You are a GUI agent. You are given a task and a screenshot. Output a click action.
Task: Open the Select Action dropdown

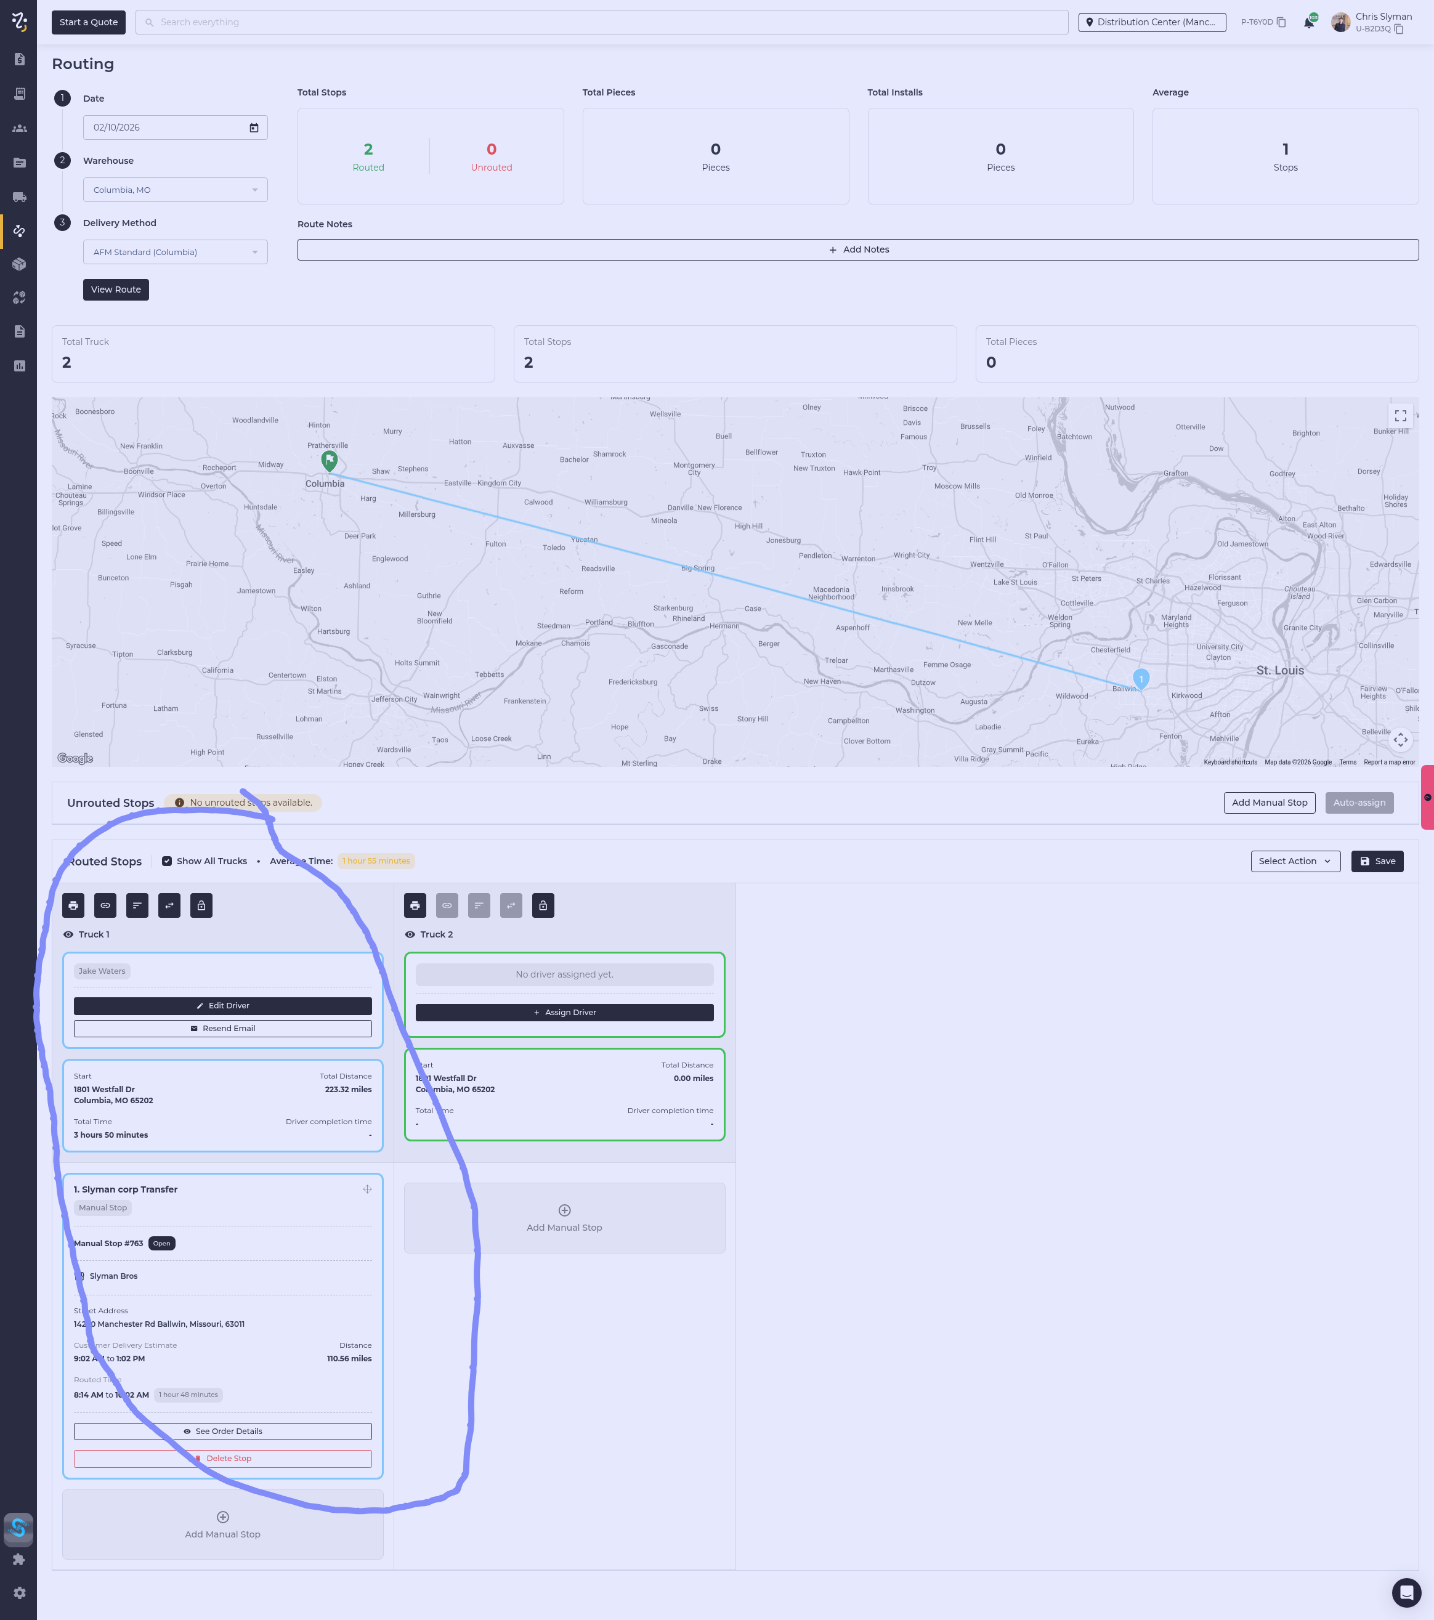point(1295,861)
